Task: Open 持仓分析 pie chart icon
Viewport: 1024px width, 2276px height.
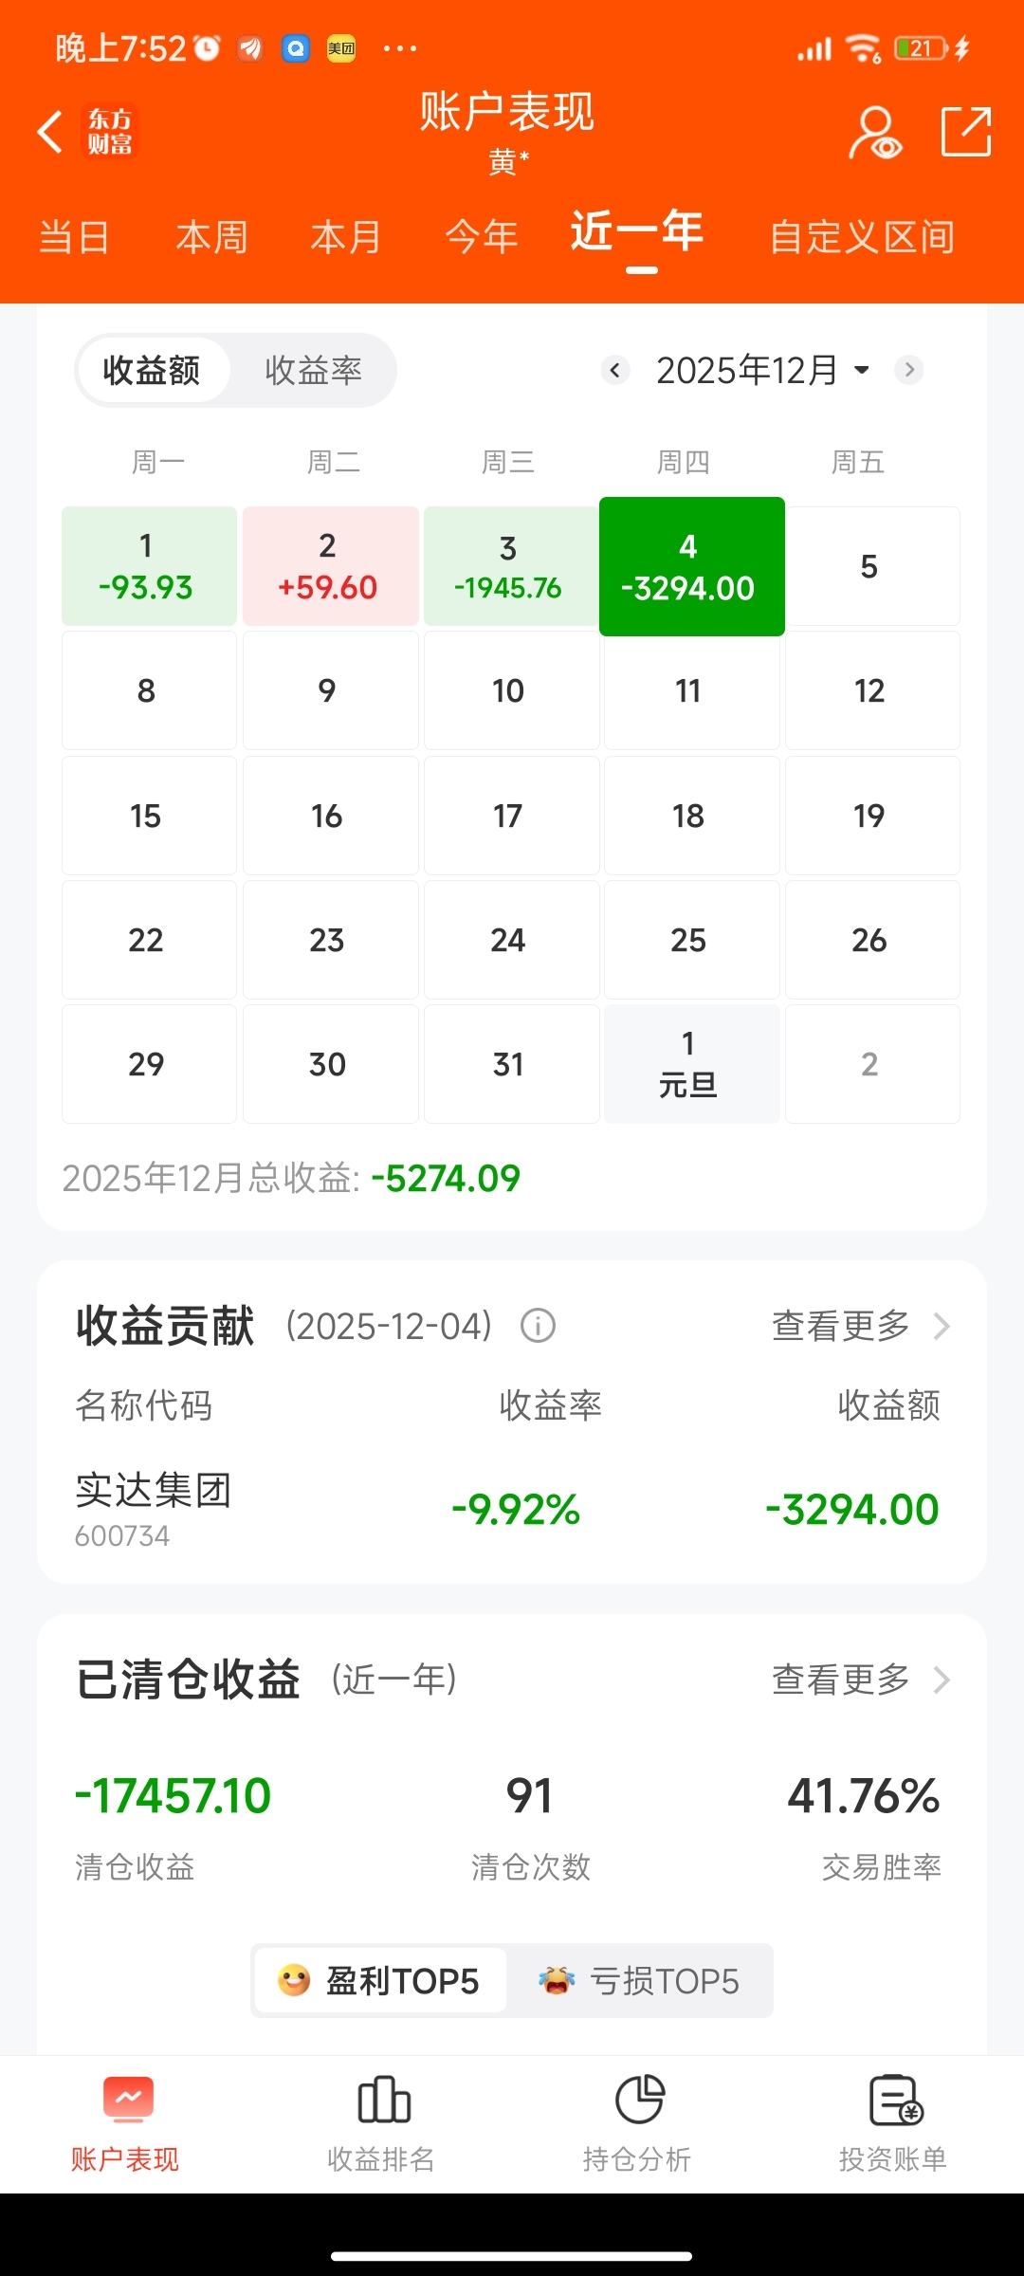Action: point(639,2100)
